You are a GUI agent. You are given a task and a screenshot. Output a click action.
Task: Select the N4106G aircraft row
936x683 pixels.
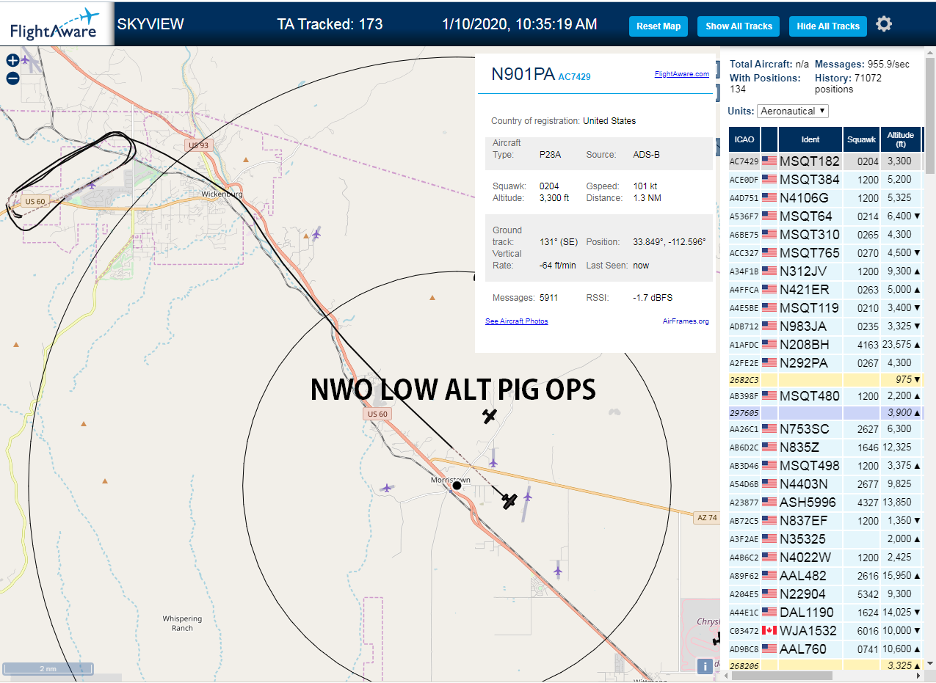pyautogui.click(x=825, y=197)
